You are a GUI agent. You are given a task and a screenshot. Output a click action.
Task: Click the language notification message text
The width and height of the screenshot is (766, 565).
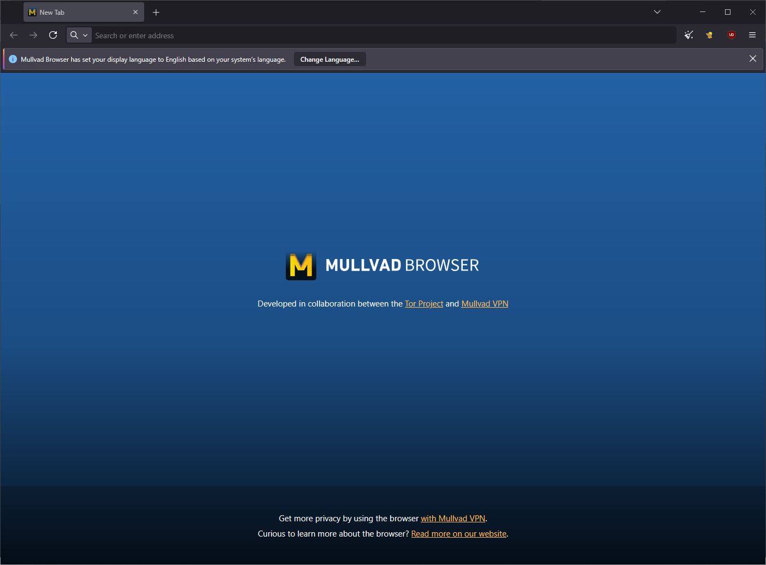pos(153,60)
